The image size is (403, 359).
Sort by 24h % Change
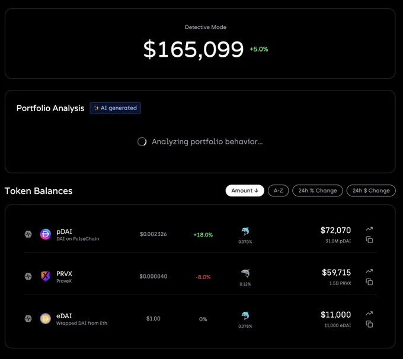click(318, 190)
